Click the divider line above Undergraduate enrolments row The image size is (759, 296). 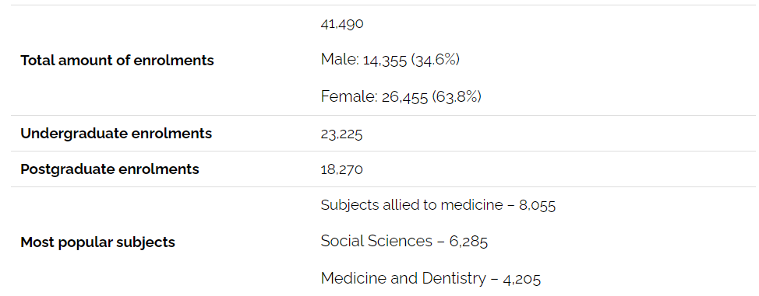tap(383, 116)
